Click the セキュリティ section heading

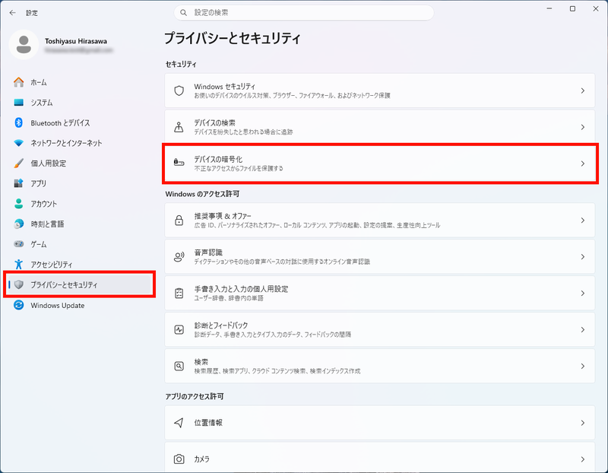[x=181, y=64]
